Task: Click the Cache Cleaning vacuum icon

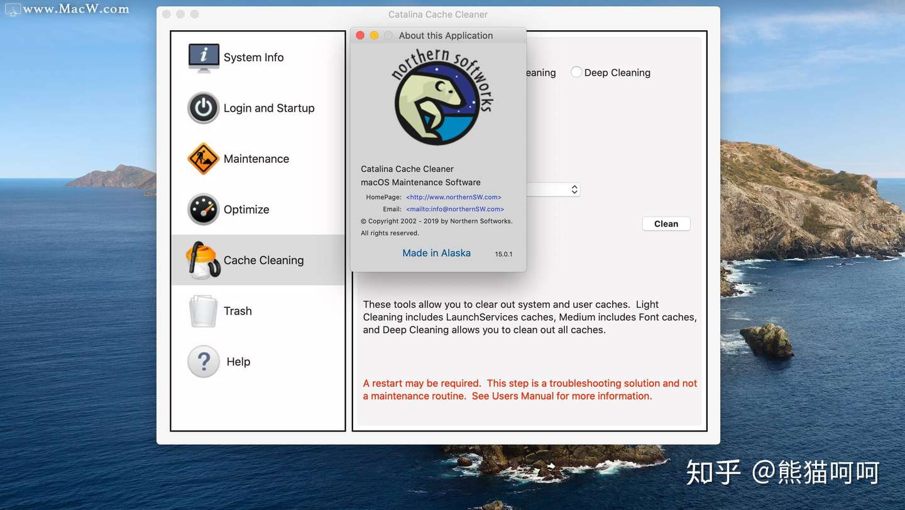Action: click(x=203, y=260)
